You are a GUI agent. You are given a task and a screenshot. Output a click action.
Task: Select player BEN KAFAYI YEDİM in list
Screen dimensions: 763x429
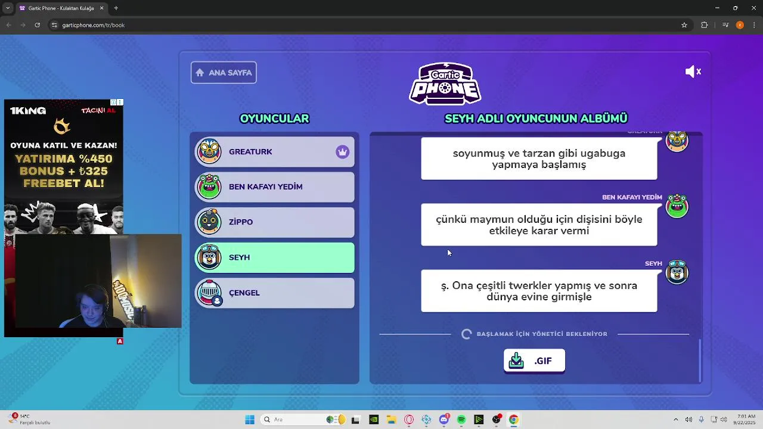275,186
